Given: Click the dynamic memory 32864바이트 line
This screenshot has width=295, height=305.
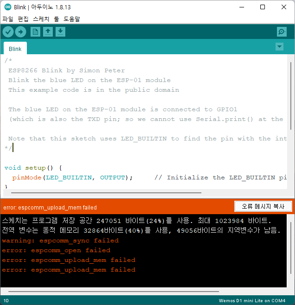Looking at the screenshot, I should click(141, 230).
